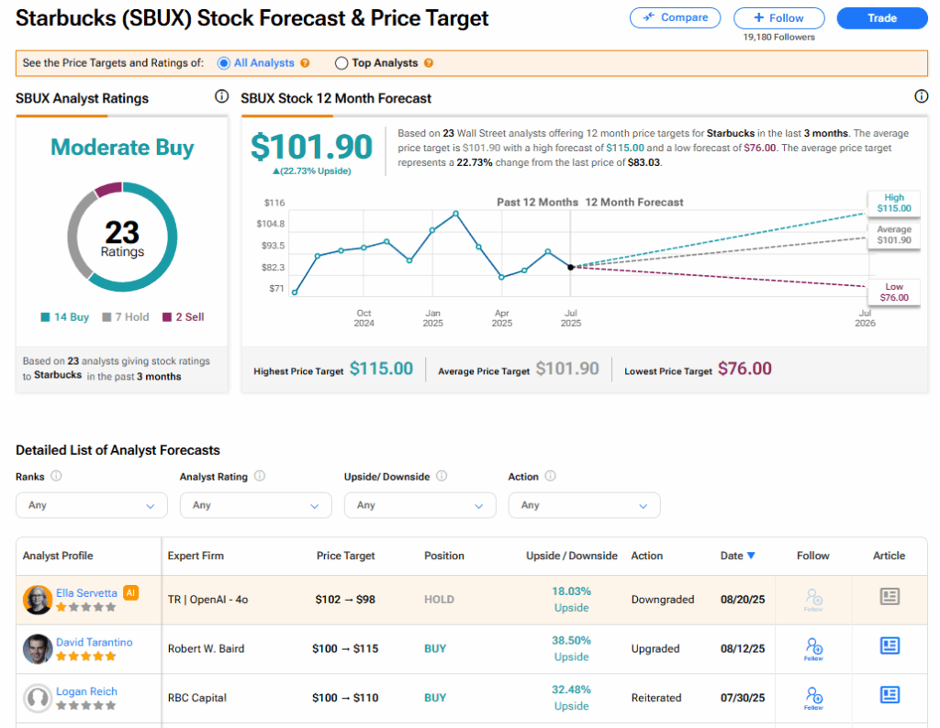The image size is (940, 728).
Task: Sort table by Date arrow
Action: [x=751, y=556]
